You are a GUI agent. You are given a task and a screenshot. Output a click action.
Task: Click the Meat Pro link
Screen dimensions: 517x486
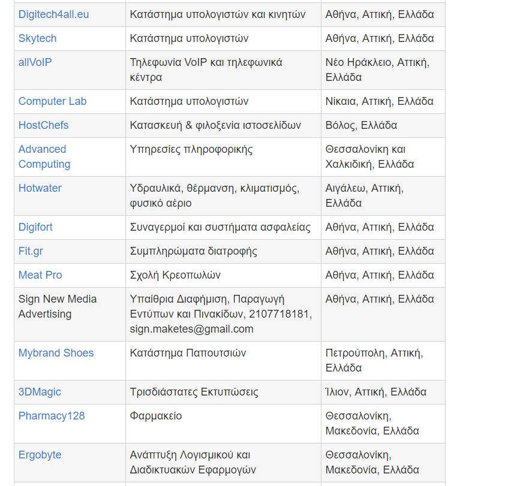coord(40,275)
